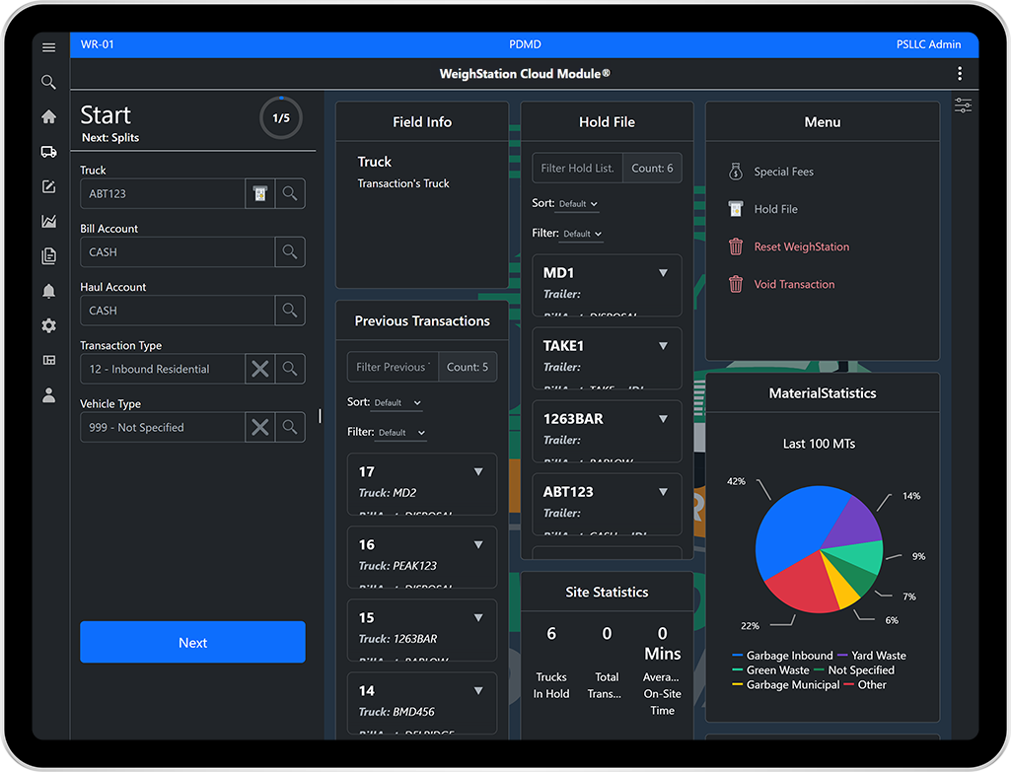
Task: Expand the MD1 hold entry
Action: 663,273
